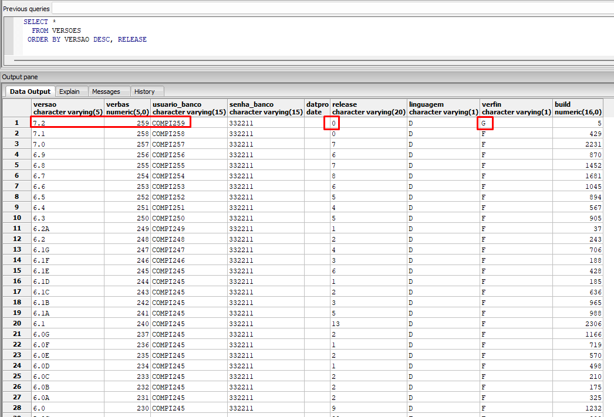
Task: Select the datpro column header
Action: click(317, 108)
